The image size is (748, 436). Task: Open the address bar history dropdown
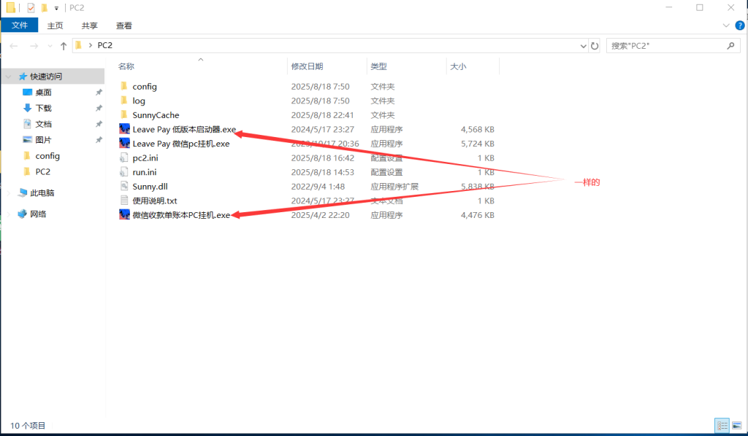[583, 46]
